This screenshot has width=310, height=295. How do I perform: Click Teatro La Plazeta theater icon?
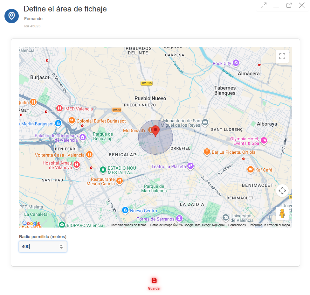pos(190,165)
